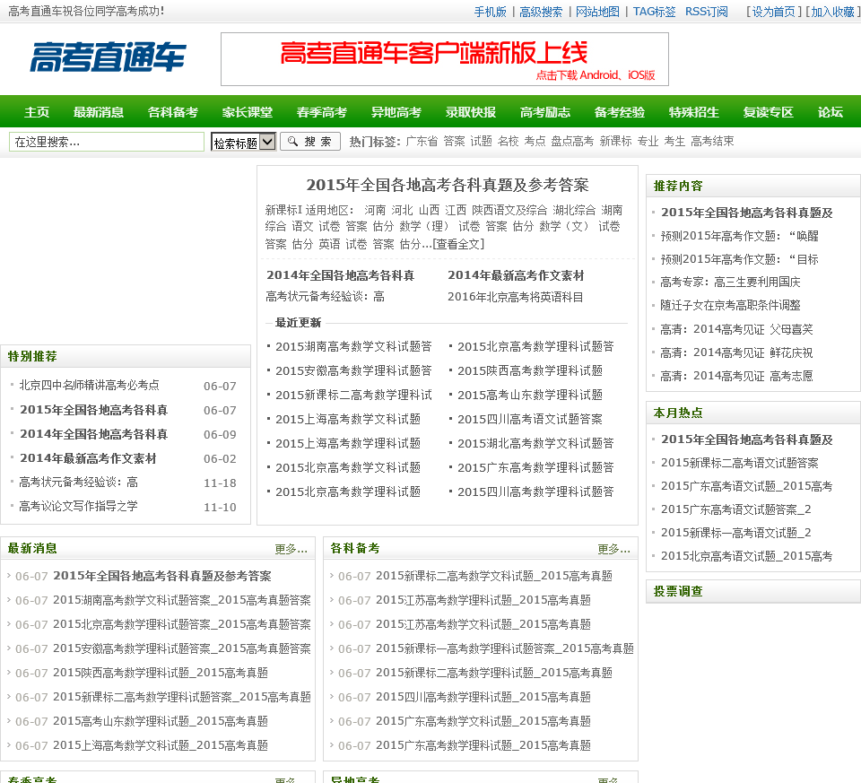Viewport: 861px width, 783px height.
Task: Open 复读专区 navigation item
Action: pos(769,112)
